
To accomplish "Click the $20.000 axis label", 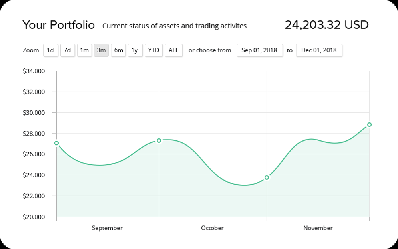I will coord(34,217).
